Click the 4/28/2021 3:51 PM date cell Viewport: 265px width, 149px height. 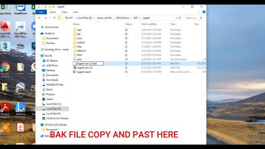point(151,59)
